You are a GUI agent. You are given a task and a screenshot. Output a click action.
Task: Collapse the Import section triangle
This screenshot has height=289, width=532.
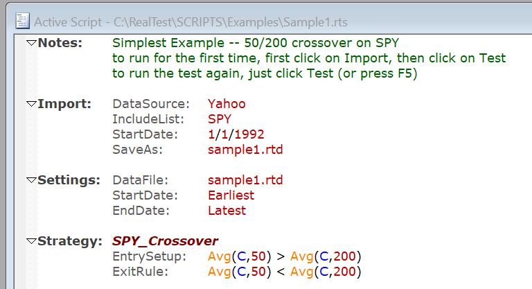(x=31, y=105)
